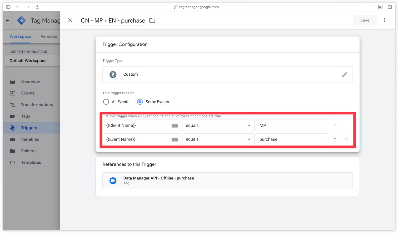Edit the trigger name CN - MP + EN - purchase
Screen dimensions: 398x233
pyautogui.click(x=113, y=20)
